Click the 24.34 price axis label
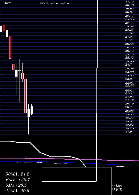Screen dimensions: 139x195 pos(130,69)
